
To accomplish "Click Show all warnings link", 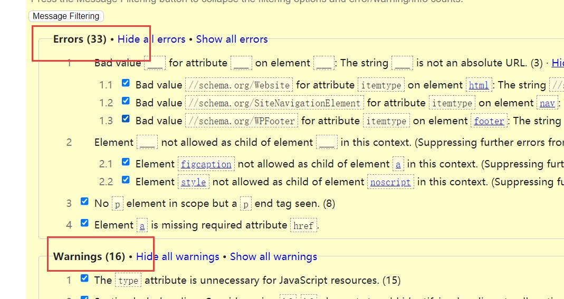I will tap(274, 257).
